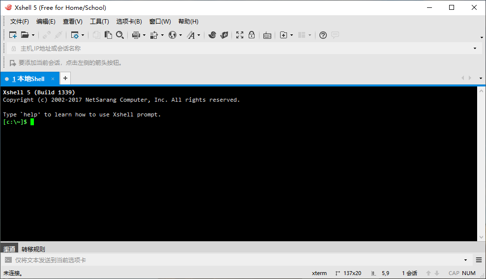
Task: Open the tab list dropdown arrow
Action: pyautogui.click(x=481, y=78)
